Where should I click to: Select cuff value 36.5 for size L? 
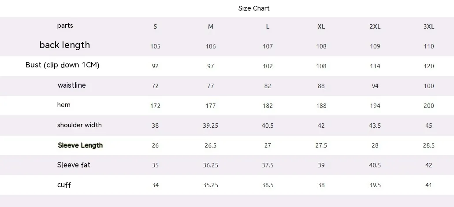point(268,185)
